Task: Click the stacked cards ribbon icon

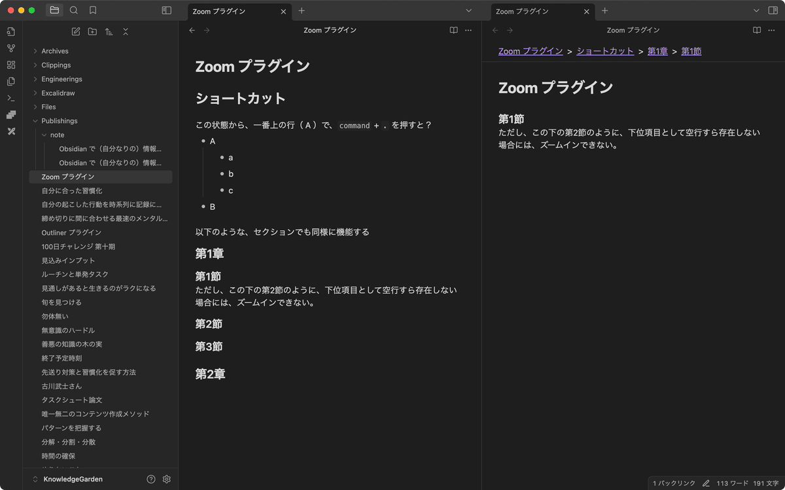Action: click(x=11, y=115)
